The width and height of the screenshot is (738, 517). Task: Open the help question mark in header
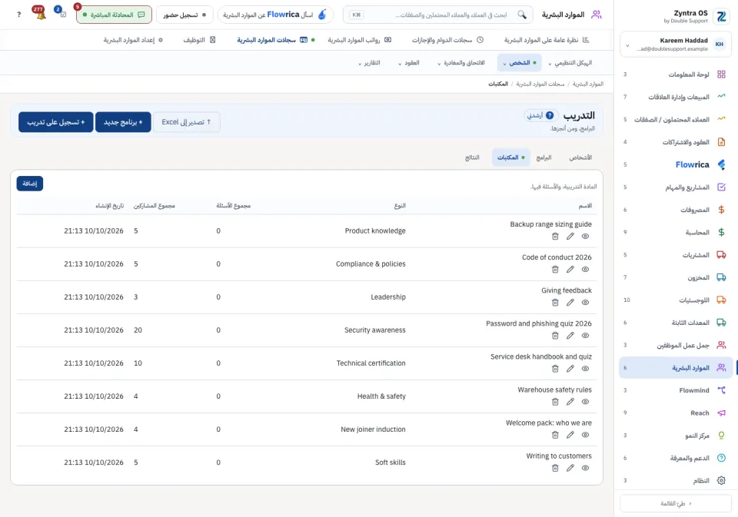pyautogui.click(x=18, y=15)
